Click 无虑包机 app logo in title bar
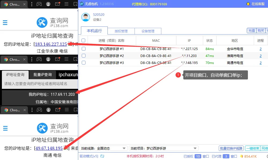The image size is (268, 160). click(82, 4)
